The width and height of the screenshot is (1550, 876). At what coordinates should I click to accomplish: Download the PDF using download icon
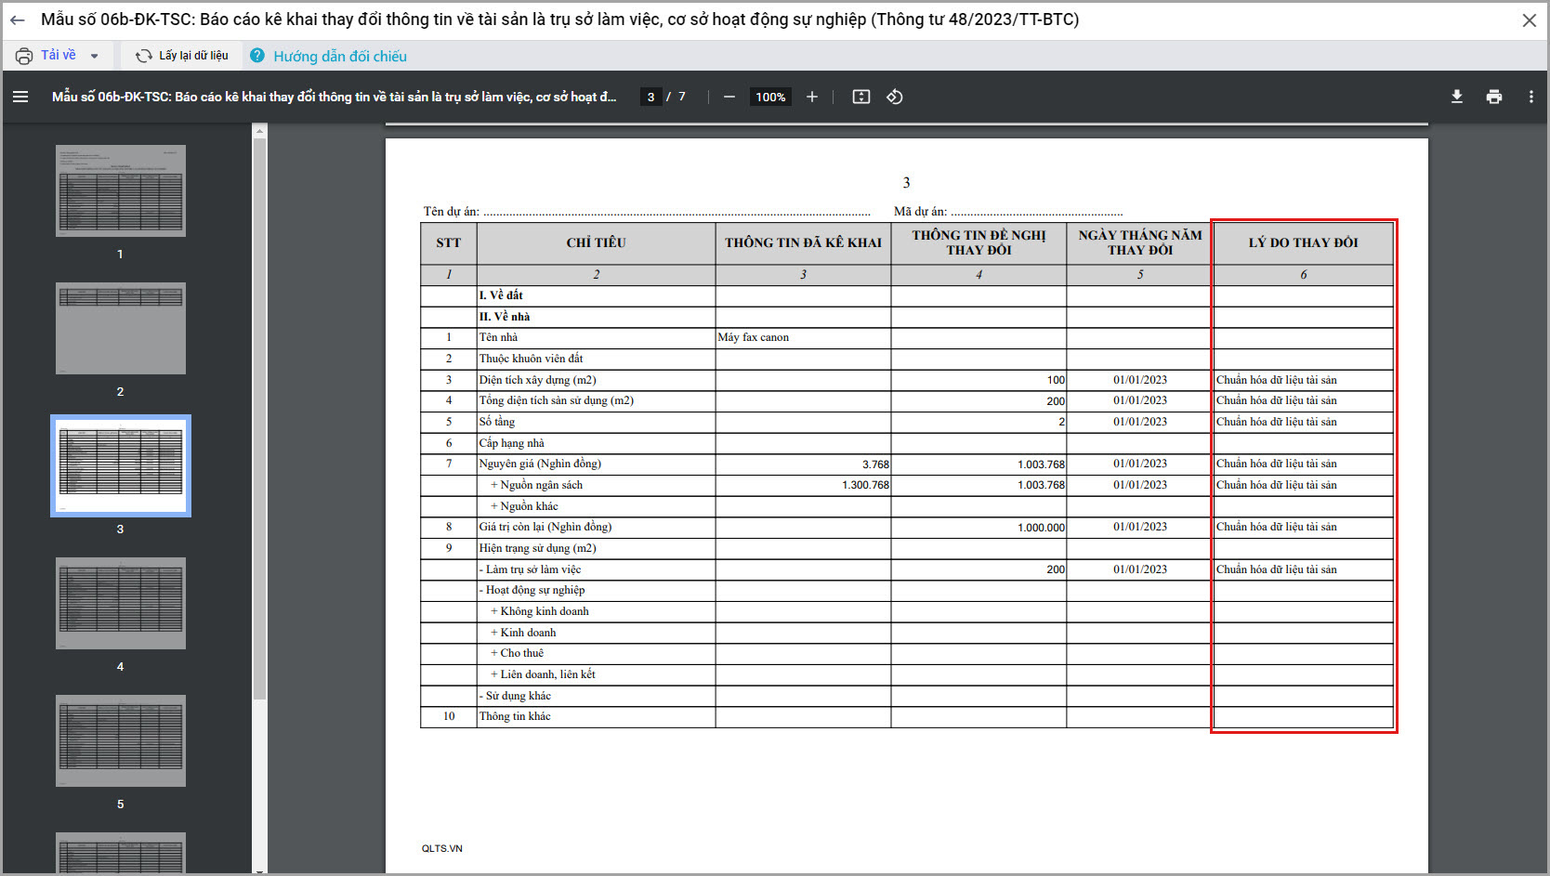click(x=1457, y=97)
